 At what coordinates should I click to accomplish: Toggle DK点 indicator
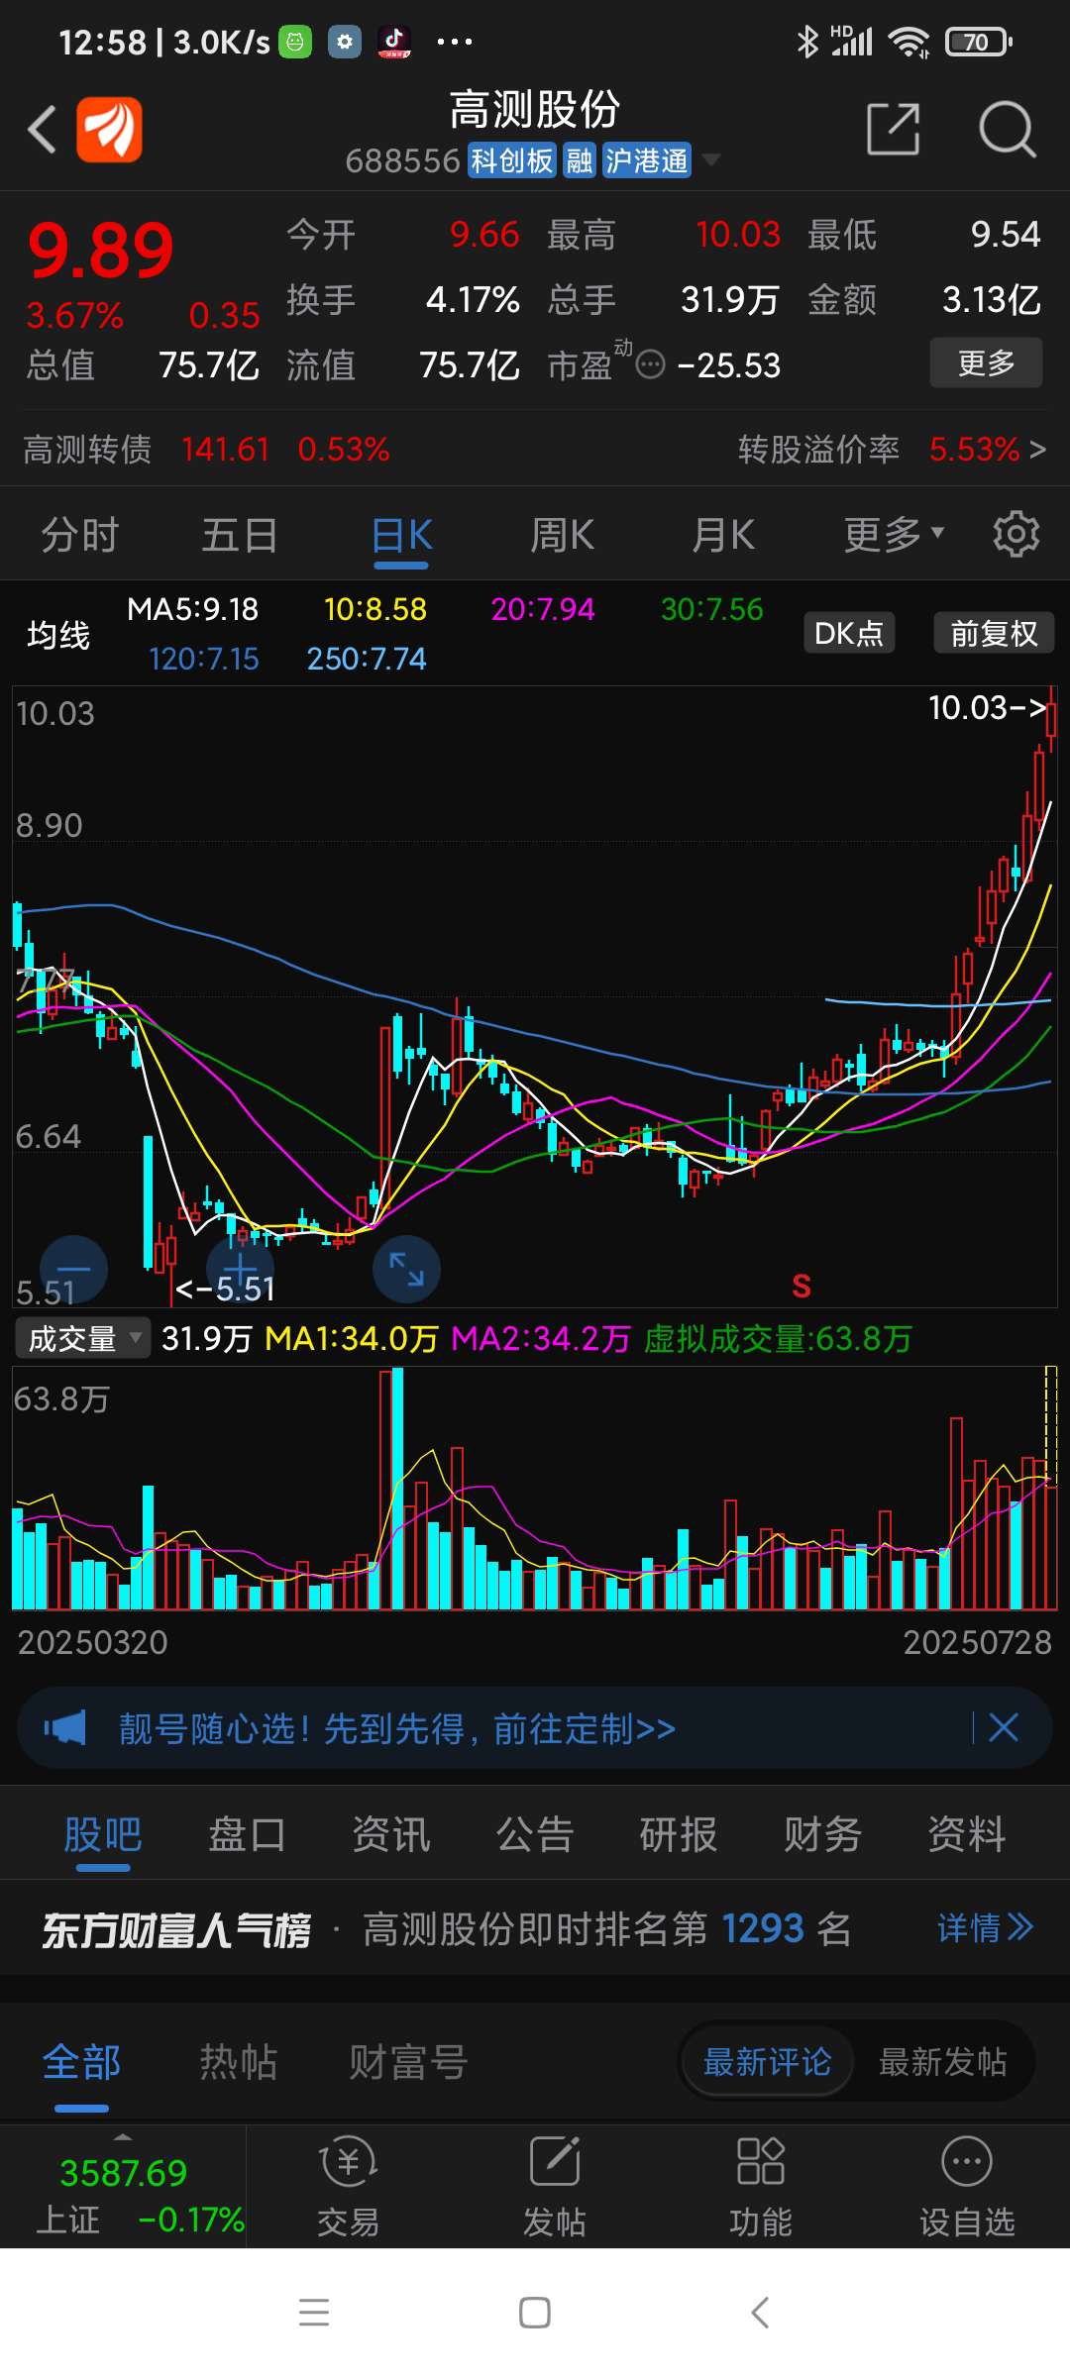pos(849,633)
